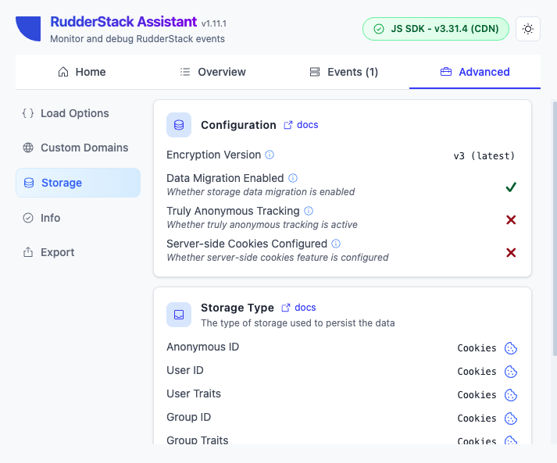Click the Storage Type heading
The image size is (557, 463).
[x=237, y=308]
